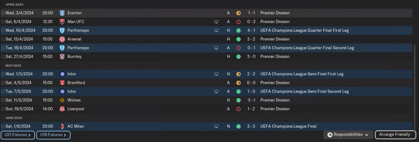Click the Everton club badge

(62, 13)
